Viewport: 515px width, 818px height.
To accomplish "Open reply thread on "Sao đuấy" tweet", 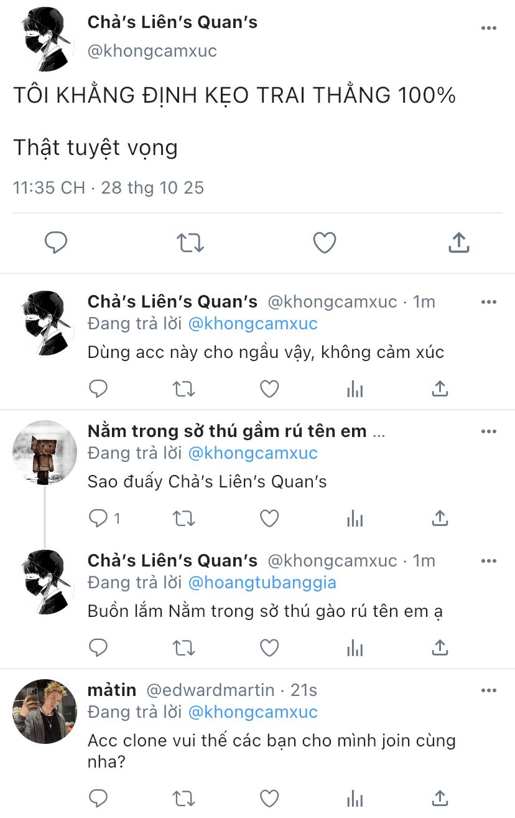I will pos(99,518).
